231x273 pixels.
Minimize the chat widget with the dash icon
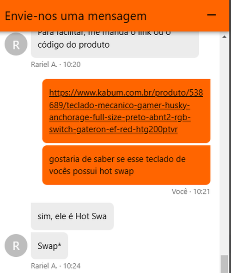click(x=211, y=15)
